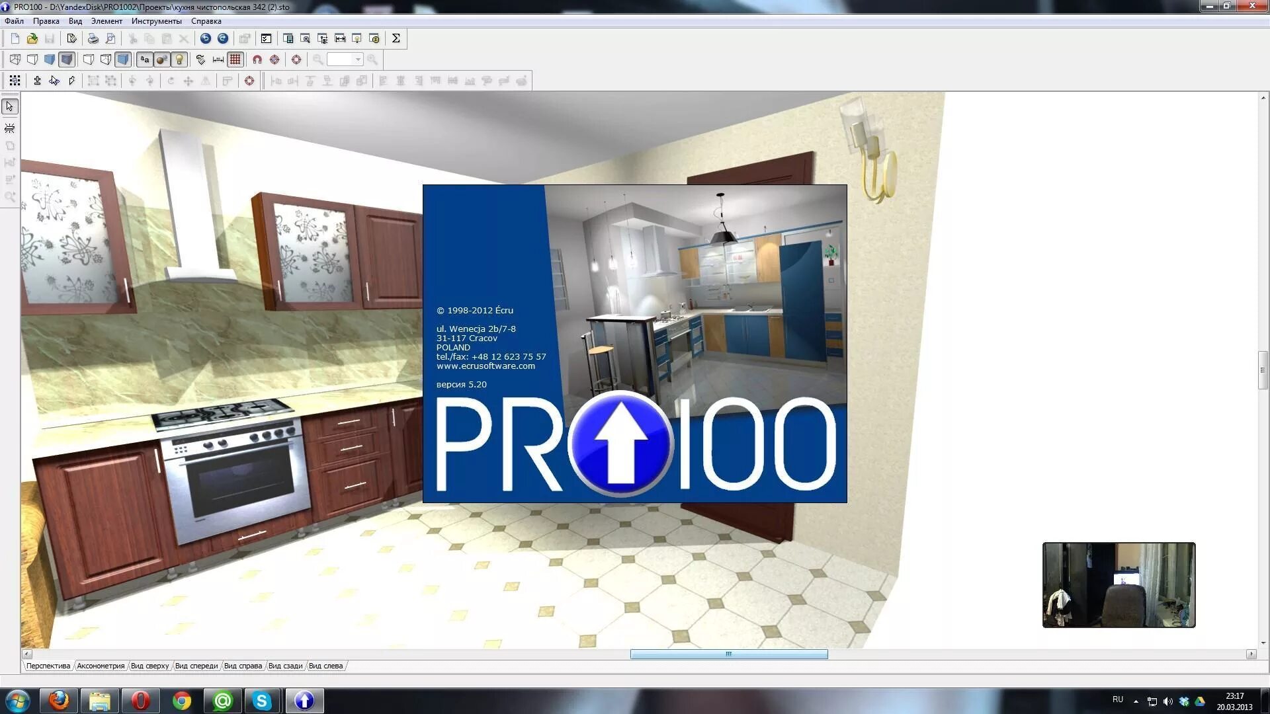This screenshot has height=714, width=1270.
Task: Toggle the light bulb lighting effect
Action: click(x=179, y=59)
